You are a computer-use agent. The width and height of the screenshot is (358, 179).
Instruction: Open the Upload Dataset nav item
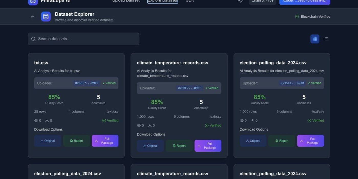pyautogui.click(x=126, y=1)
